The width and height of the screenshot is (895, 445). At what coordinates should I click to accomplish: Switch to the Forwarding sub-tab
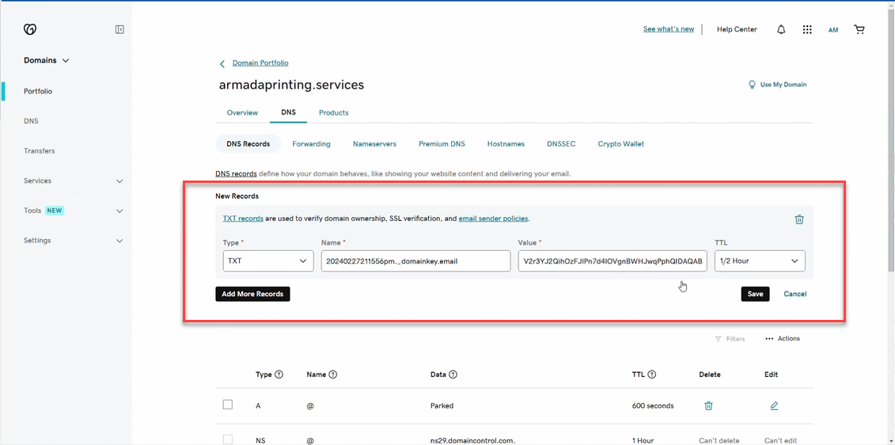311,144
